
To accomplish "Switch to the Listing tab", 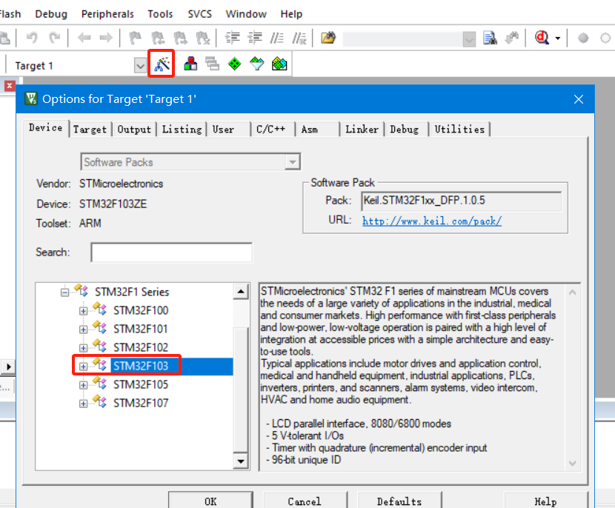I will (182, 130).
